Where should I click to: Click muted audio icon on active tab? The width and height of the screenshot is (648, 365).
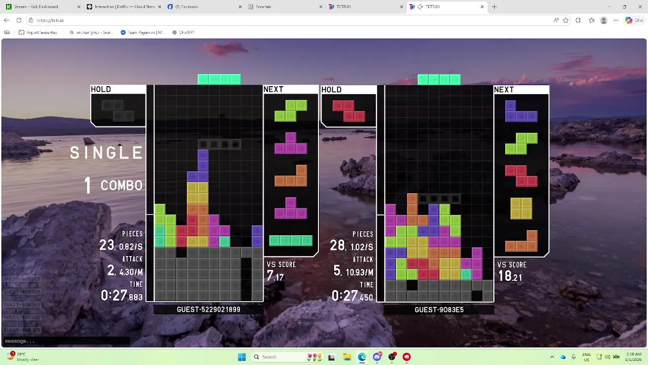pos(420,7)
